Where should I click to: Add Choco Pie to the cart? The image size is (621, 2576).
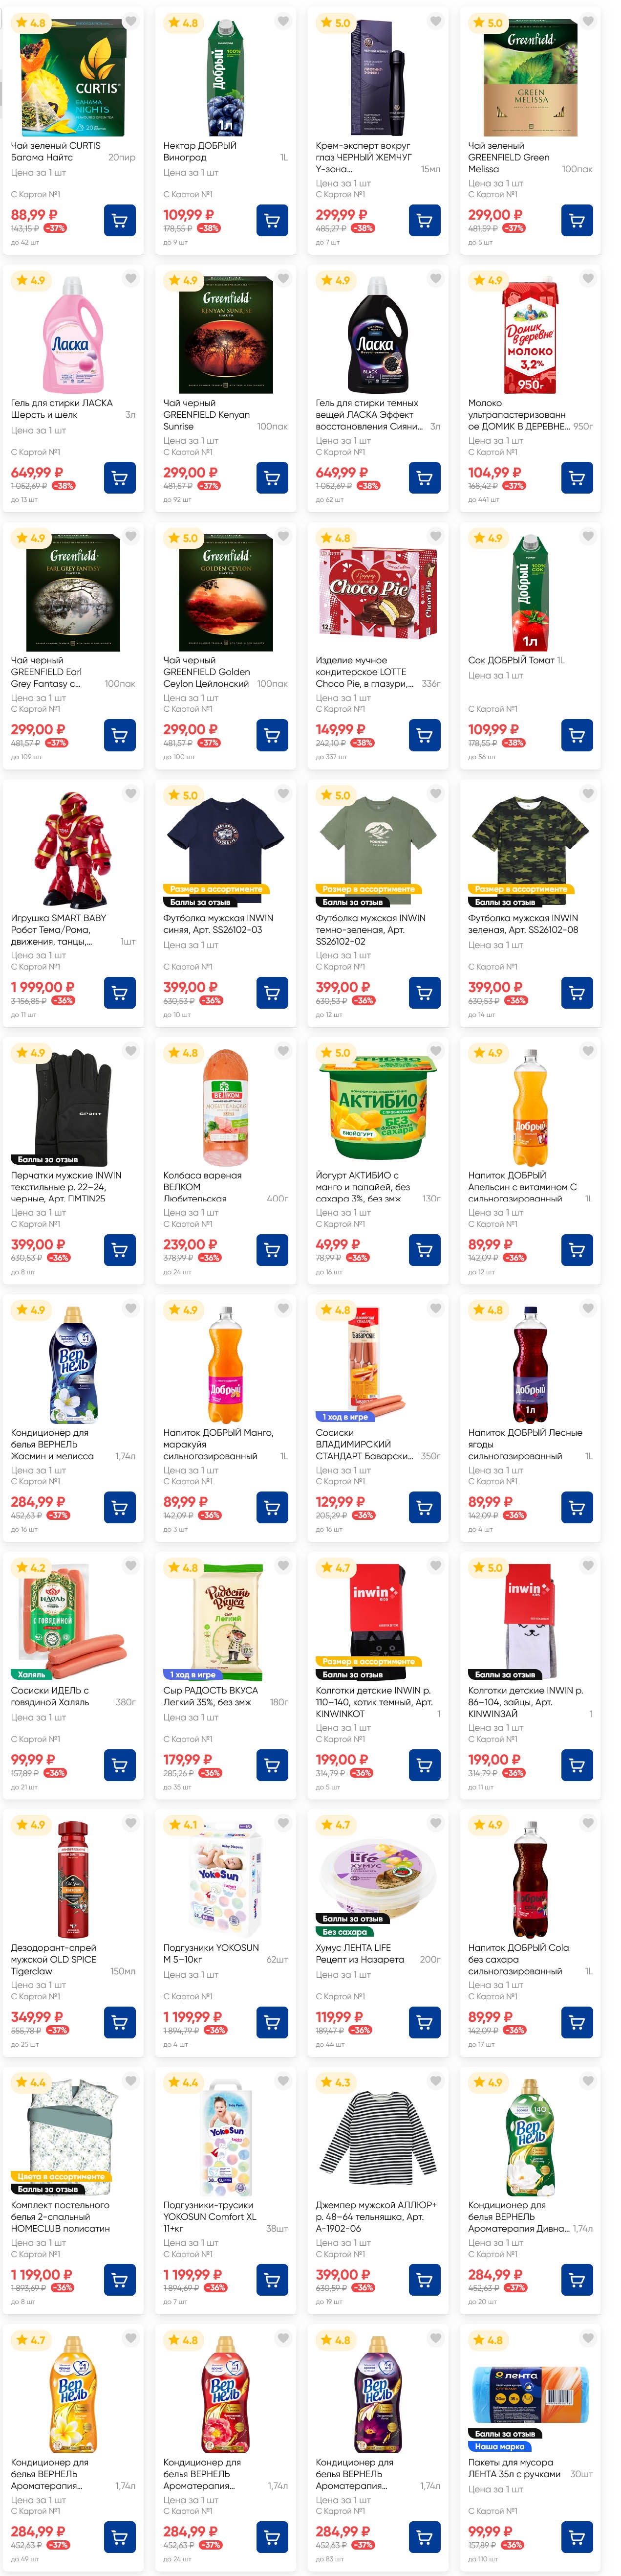[x=424, y=735]
